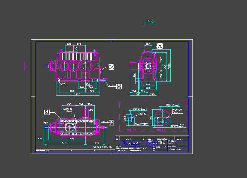Select the 1317 dimension in the top view
This screenshot has width=247, height=178.
(65, 143)
